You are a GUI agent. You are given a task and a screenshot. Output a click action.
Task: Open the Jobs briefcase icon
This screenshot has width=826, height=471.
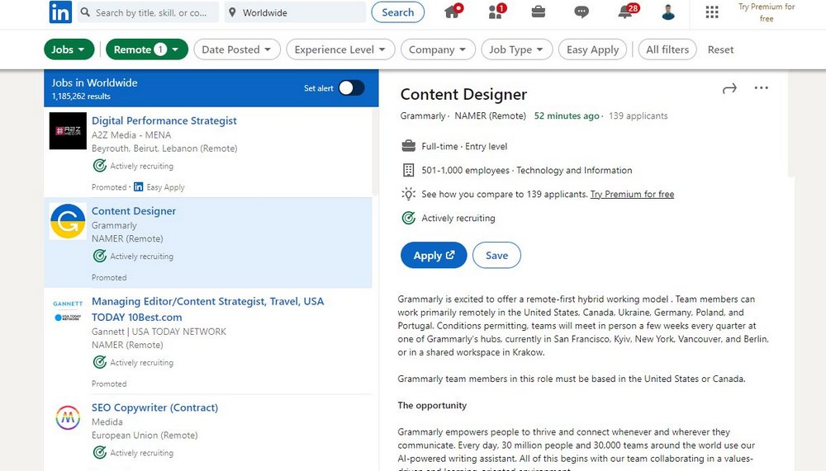[x=539, y=12]
